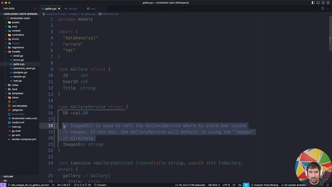Collapse the LENSLOCKED-CASTS workspace section
Viewport: 332px width, 187px height.
click(20, 14)
